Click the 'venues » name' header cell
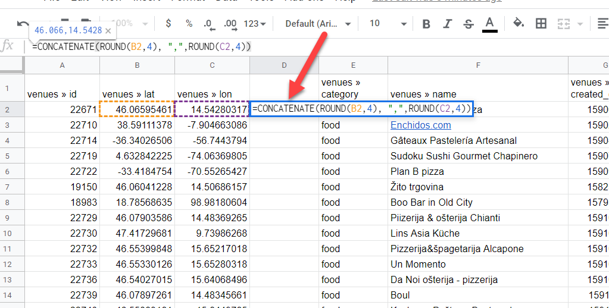609x308 pixels. pos(477,88)
